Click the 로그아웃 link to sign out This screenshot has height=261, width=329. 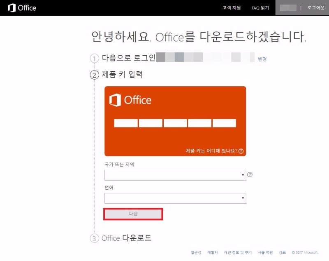(x=316, y=8)
